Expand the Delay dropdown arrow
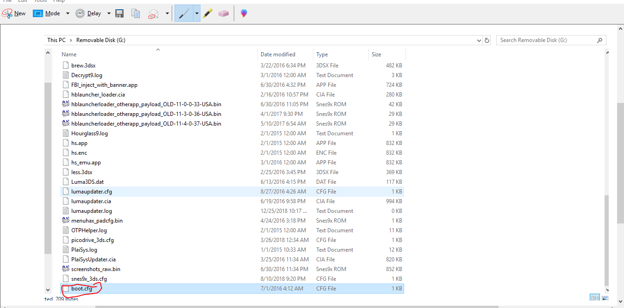Viewport: 624px width, 308px height. pyautogui.click(x=109, y=13)
